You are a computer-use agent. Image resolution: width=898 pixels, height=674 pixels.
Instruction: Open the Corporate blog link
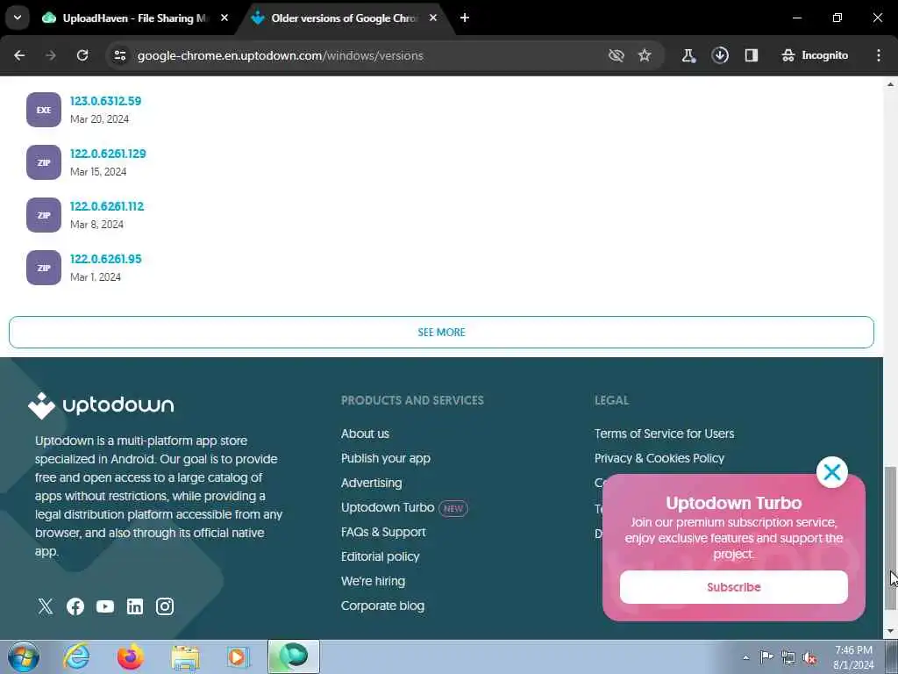(x=382, y=606)
